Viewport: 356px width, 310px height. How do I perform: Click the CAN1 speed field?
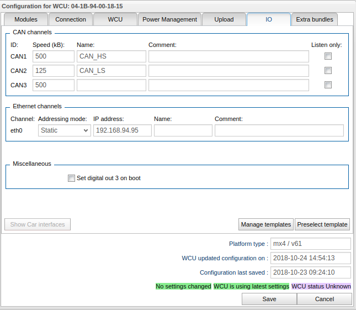pos(53,56)
